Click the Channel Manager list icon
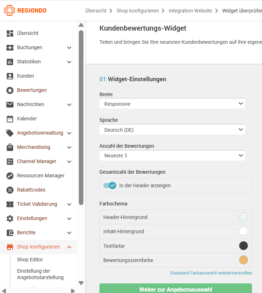The width and height of the screenshot is (262, 293). click(10, 161)
